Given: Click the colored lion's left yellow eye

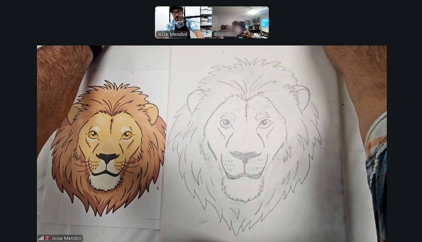Looking at the screenshot, I should pos(93,134).
